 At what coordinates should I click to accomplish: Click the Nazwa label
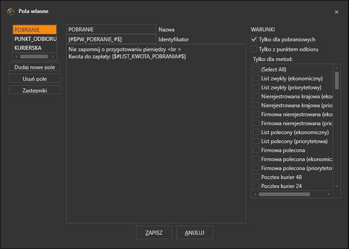pyautogui.click(x=167, y=30)
